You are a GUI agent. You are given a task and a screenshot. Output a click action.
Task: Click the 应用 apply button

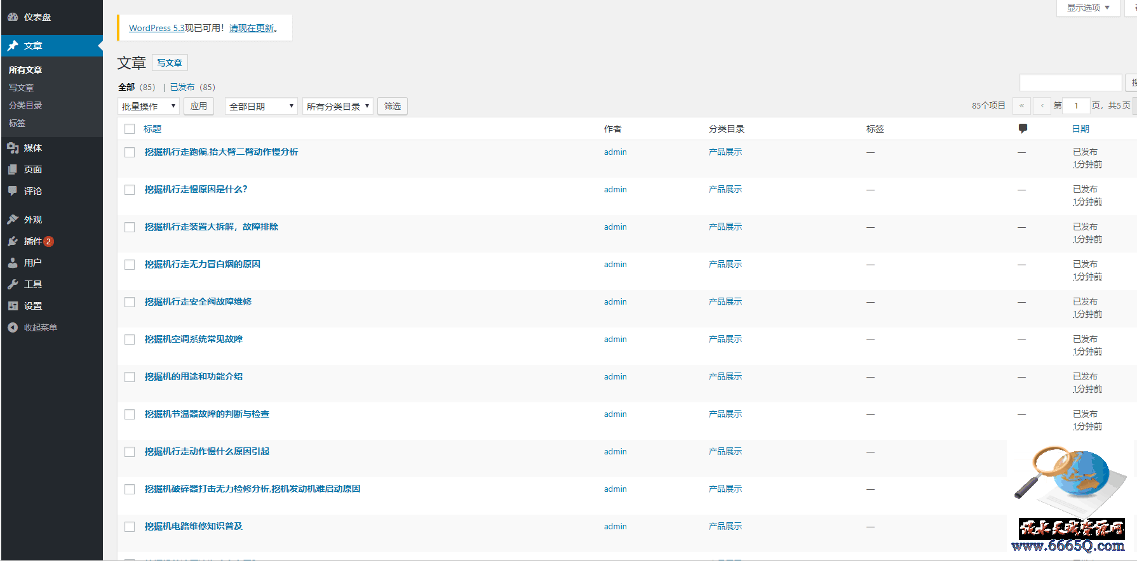coord(199,106)
